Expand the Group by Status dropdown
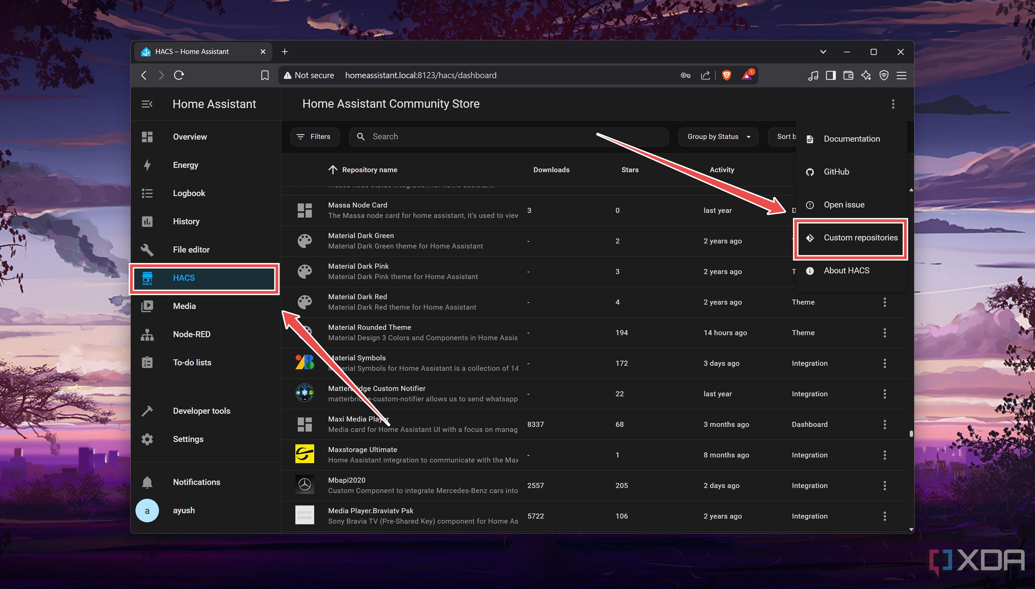Viewport: 1035px width, 589px height. click(x=718, y=137)
